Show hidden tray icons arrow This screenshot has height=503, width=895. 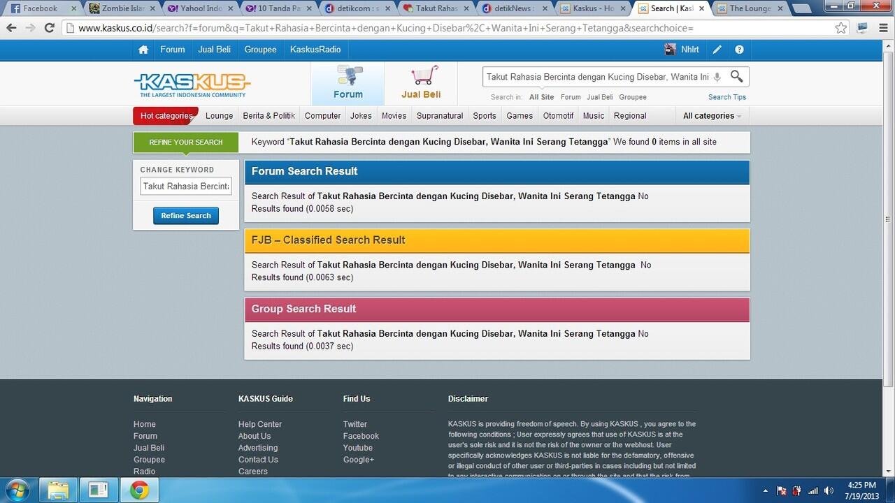click(x=766, y=490)
